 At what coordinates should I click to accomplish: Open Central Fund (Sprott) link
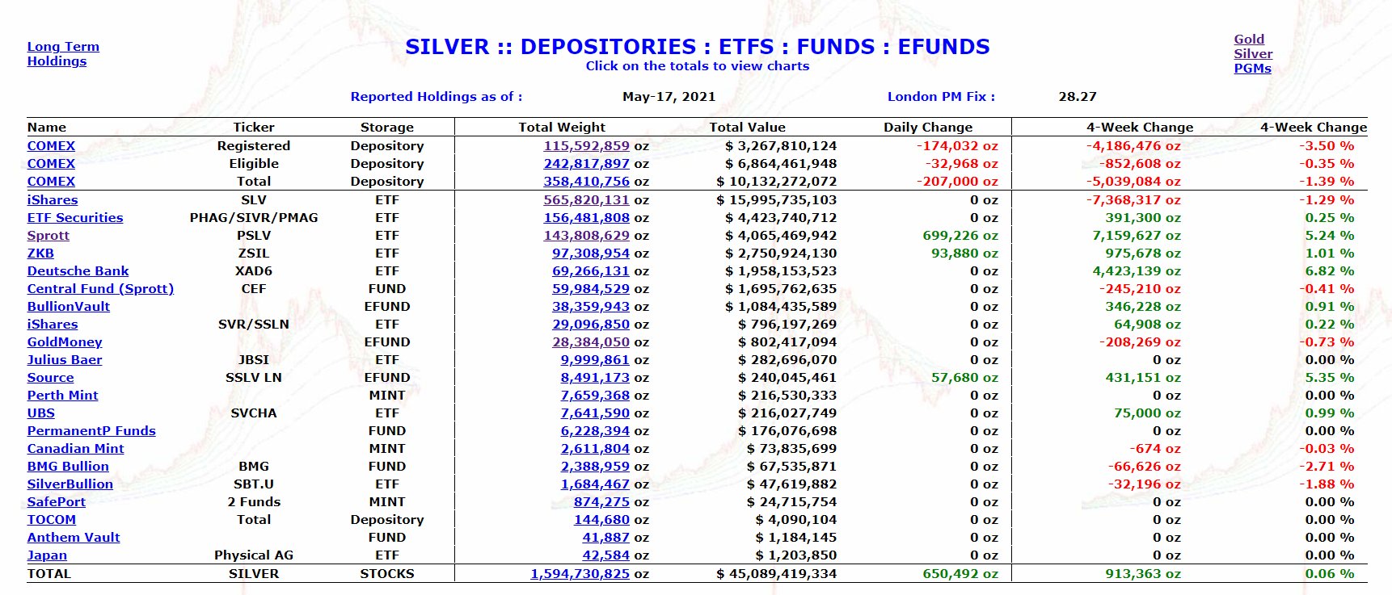point(100,289)
